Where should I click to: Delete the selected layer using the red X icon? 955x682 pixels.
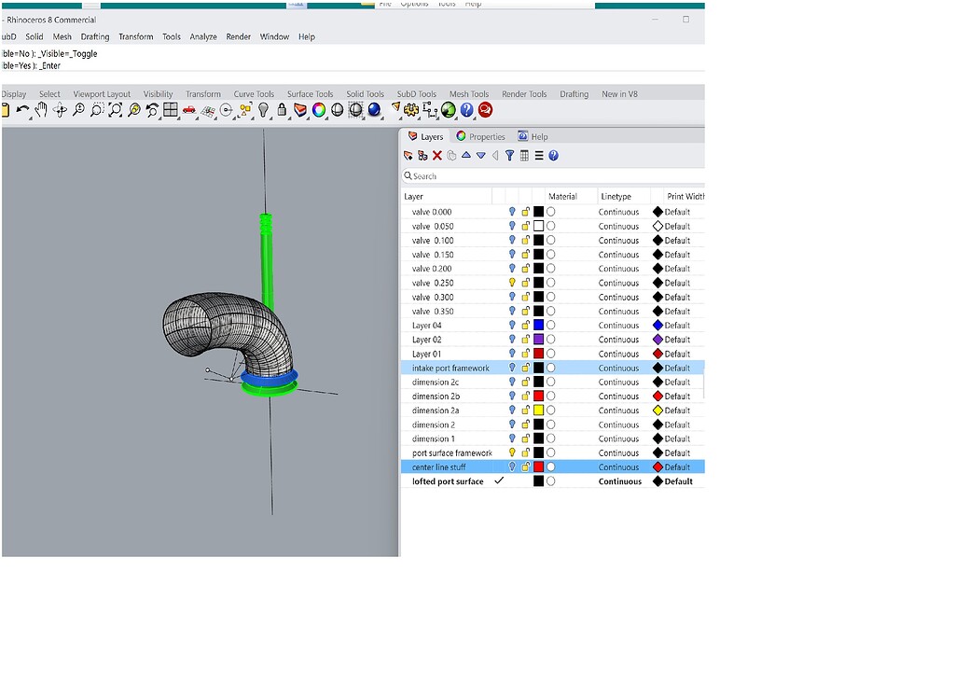click(436, 156)
